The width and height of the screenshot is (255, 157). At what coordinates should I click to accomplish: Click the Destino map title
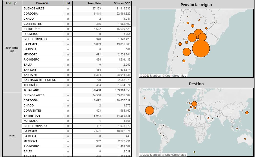(x=196, y=84)
